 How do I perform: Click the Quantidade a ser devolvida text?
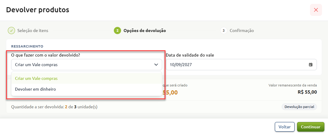(x=54, y=107)
